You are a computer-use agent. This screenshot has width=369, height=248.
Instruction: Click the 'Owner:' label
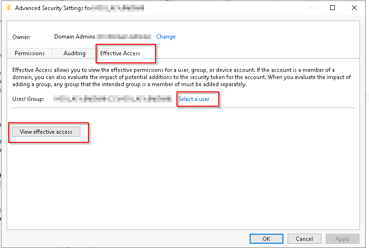point(21,37)
